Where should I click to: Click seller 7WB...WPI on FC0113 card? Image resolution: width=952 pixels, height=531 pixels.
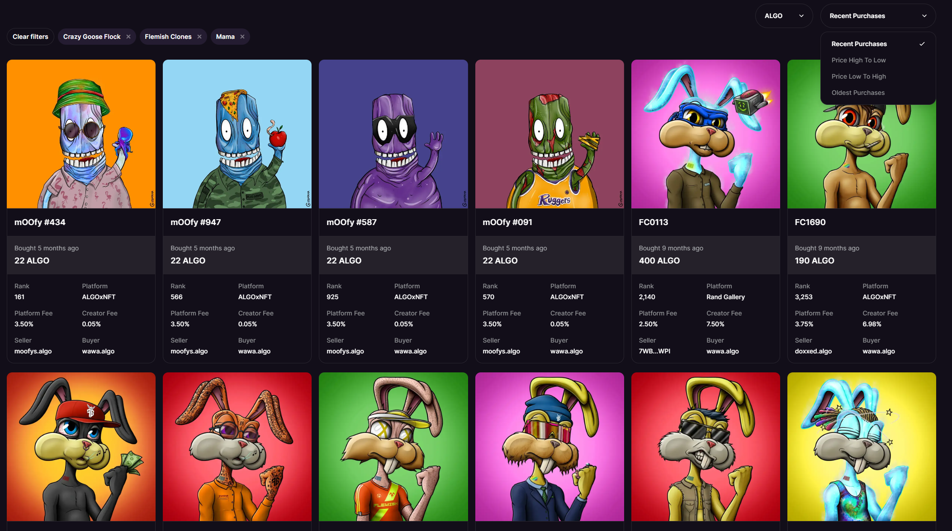click(654, 351)
